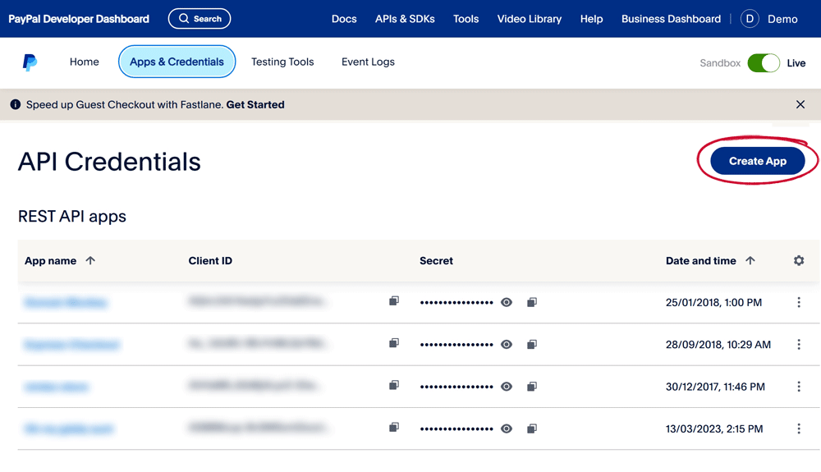The image size is (821, 472).
Task: Open the Testing Tools tab
Action: [282, 62]
